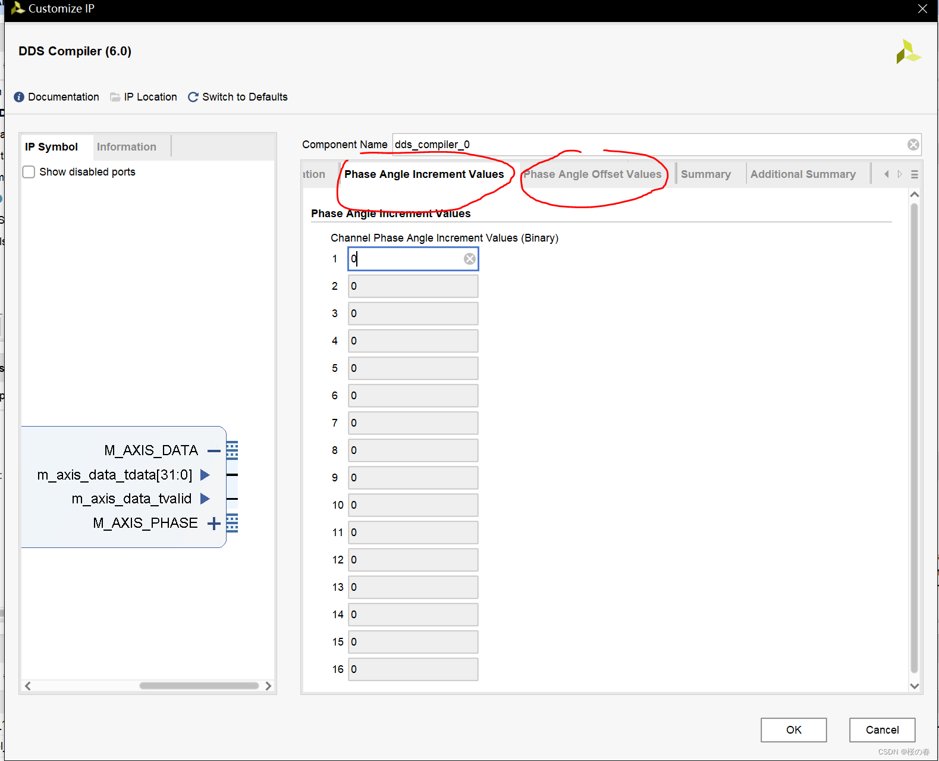
Task: Click channel 11 phase increment field
Action: point(413,533)
